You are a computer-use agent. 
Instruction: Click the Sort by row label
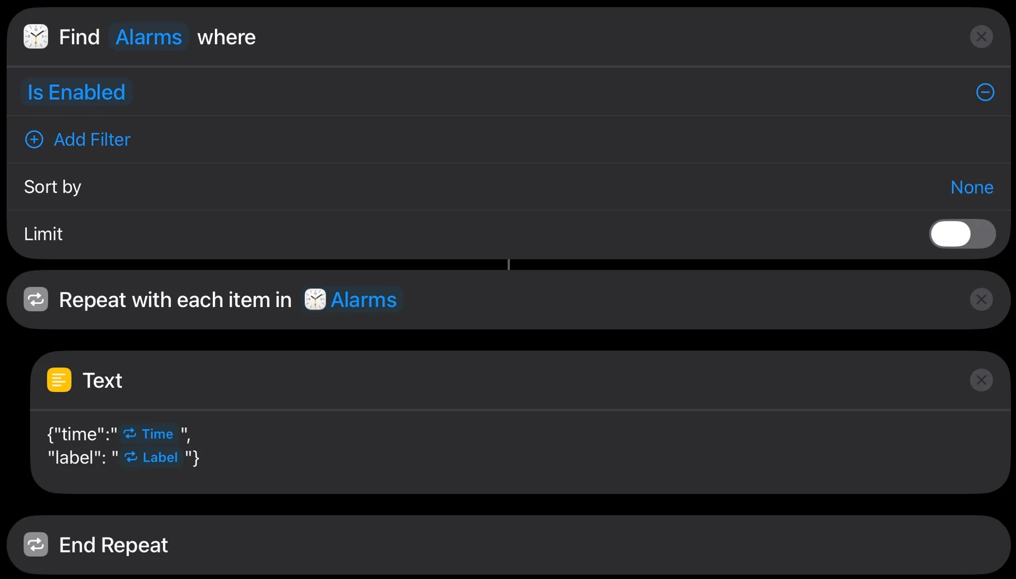pyautogui.click(x=52, y=187)
